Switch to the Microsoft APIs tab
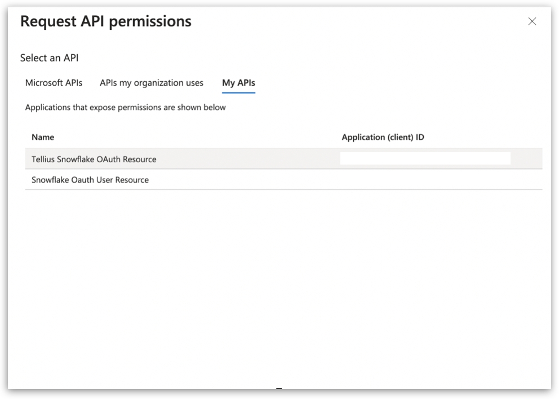The height and width of the screenshot is (399, 559). (54, 83)
